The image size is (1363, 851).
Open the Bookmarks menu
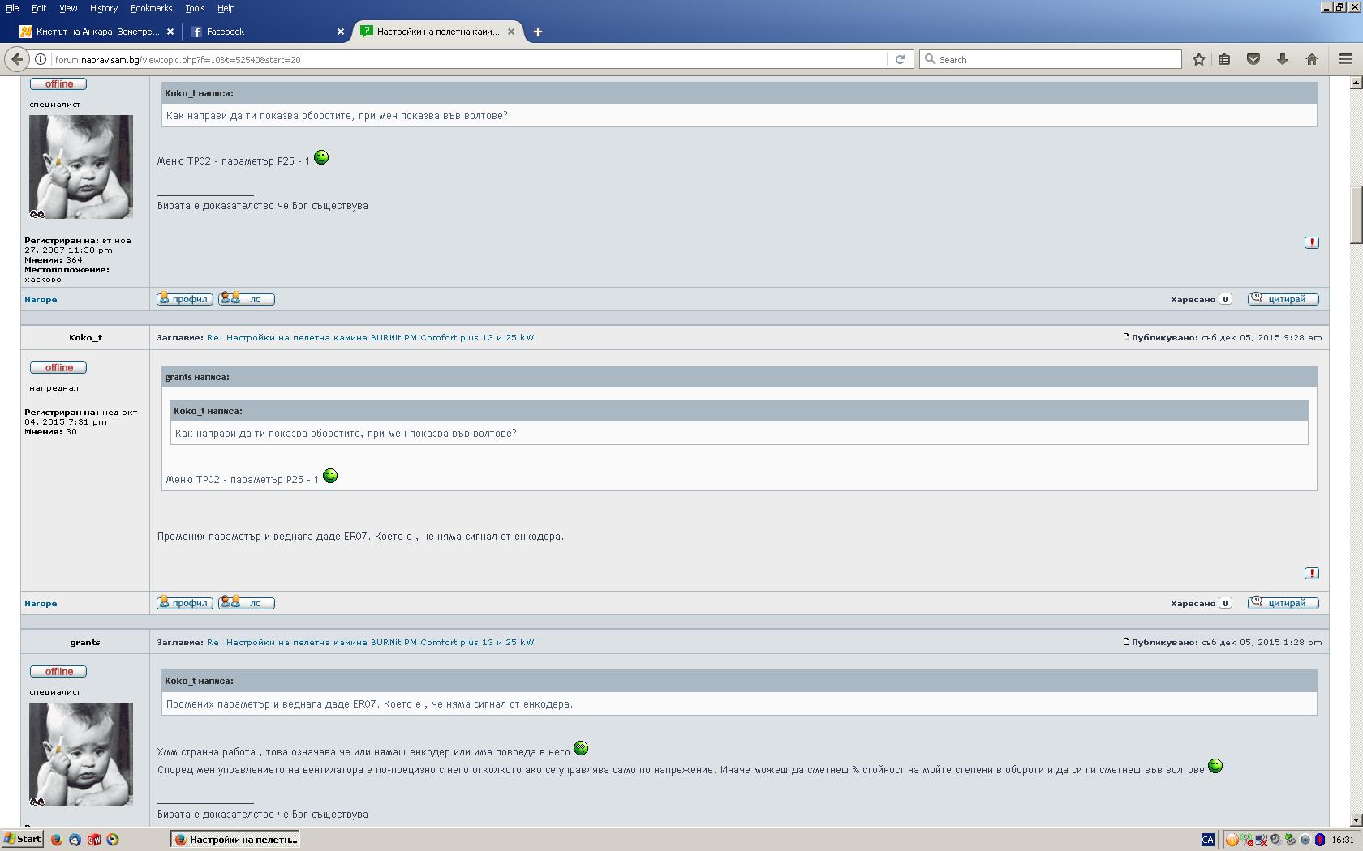pyautogui.click(x=151, y=8)
